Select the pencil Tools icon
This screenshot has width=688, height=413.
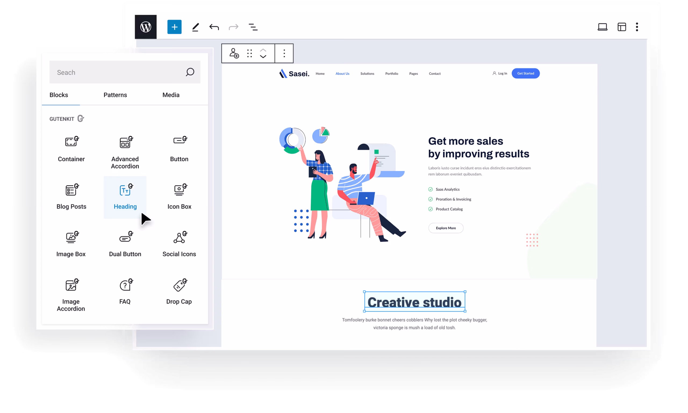tap(195, 27)
